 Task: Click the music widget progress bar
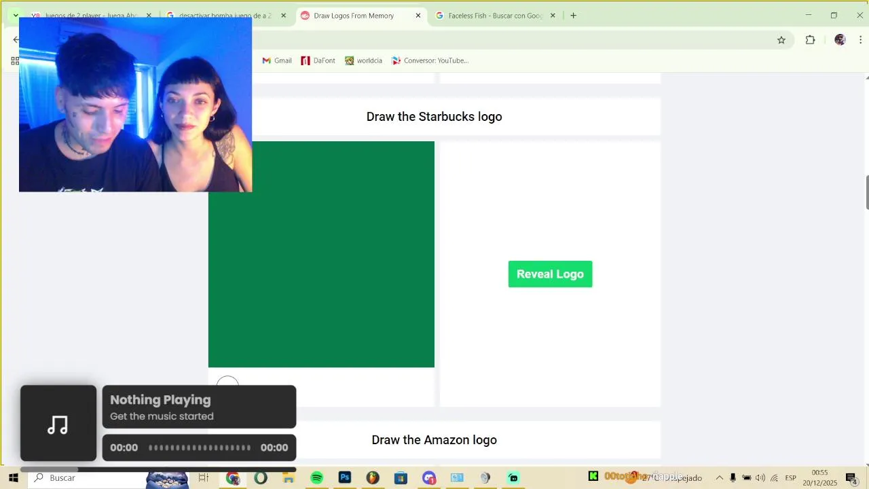200,448
